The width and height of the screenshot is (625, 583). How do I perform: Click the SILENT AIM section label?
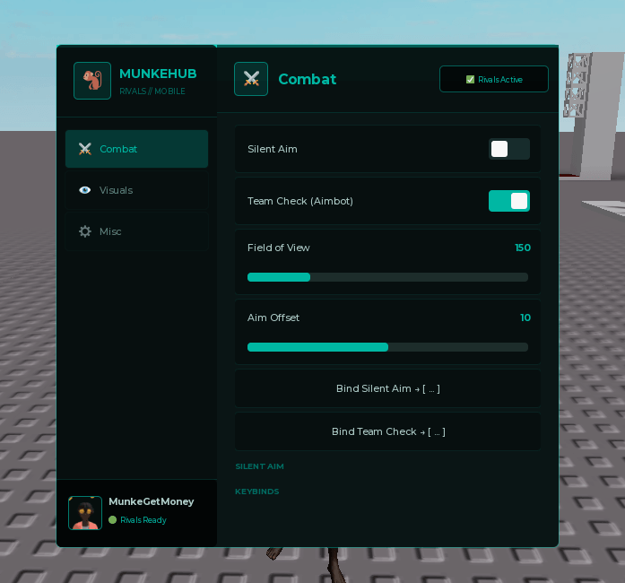(259, 466)
